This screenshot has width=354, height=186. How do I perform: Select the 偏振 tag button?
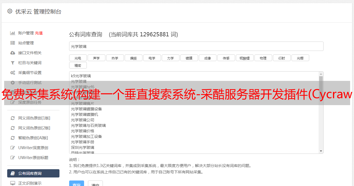(x=134, y=58)
